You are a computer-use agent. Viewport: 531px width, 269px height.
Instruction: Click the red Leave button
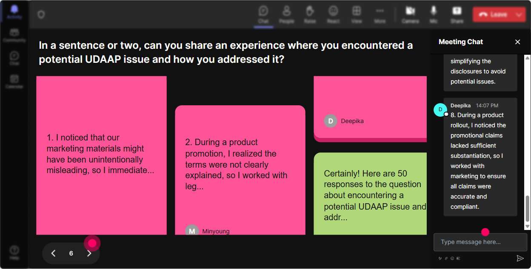[x=493, y=14]
